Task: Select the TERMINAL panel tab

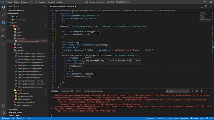Action: tap(55, 91)
